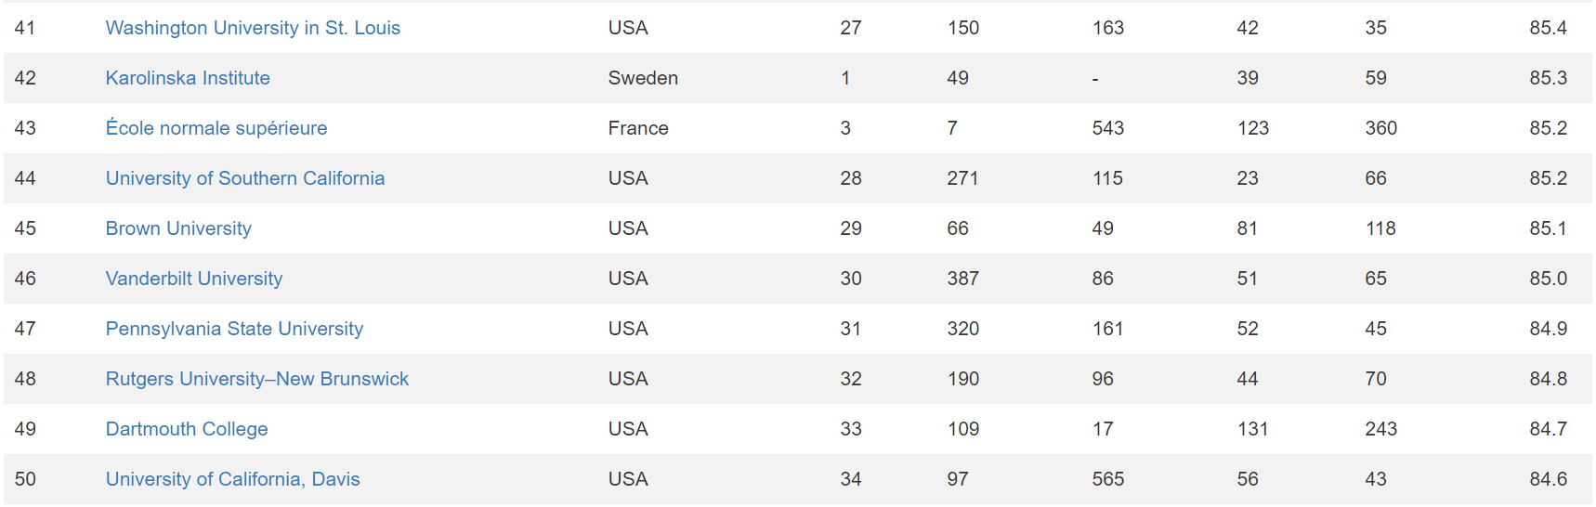Select rank 41 cell

point(25,28)
